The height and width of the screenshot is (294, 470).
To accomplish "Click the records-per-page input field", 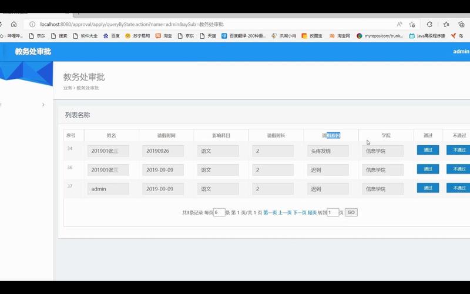I will pyautogui.click(x=219, y=212).
